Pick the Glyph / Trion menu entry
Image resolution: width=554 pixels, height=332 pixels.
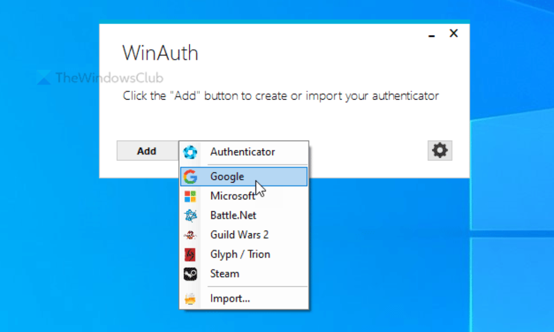point(244,254)
